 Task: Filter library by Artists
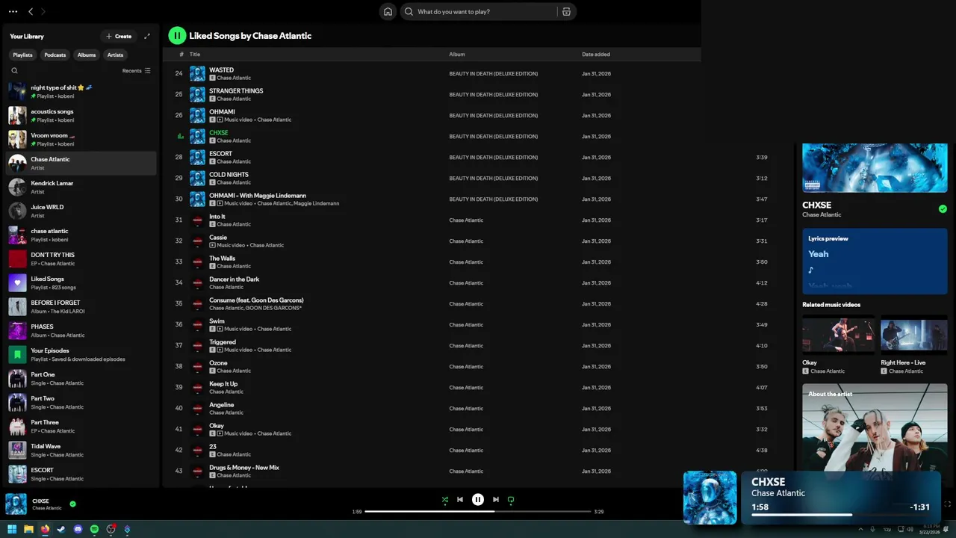pos(115,55)
